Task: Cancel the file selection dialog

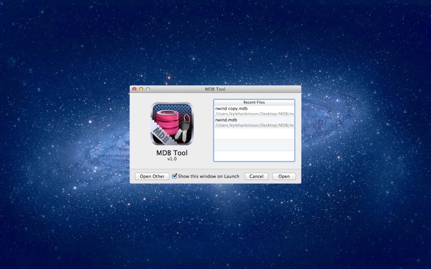Action: 256,176
